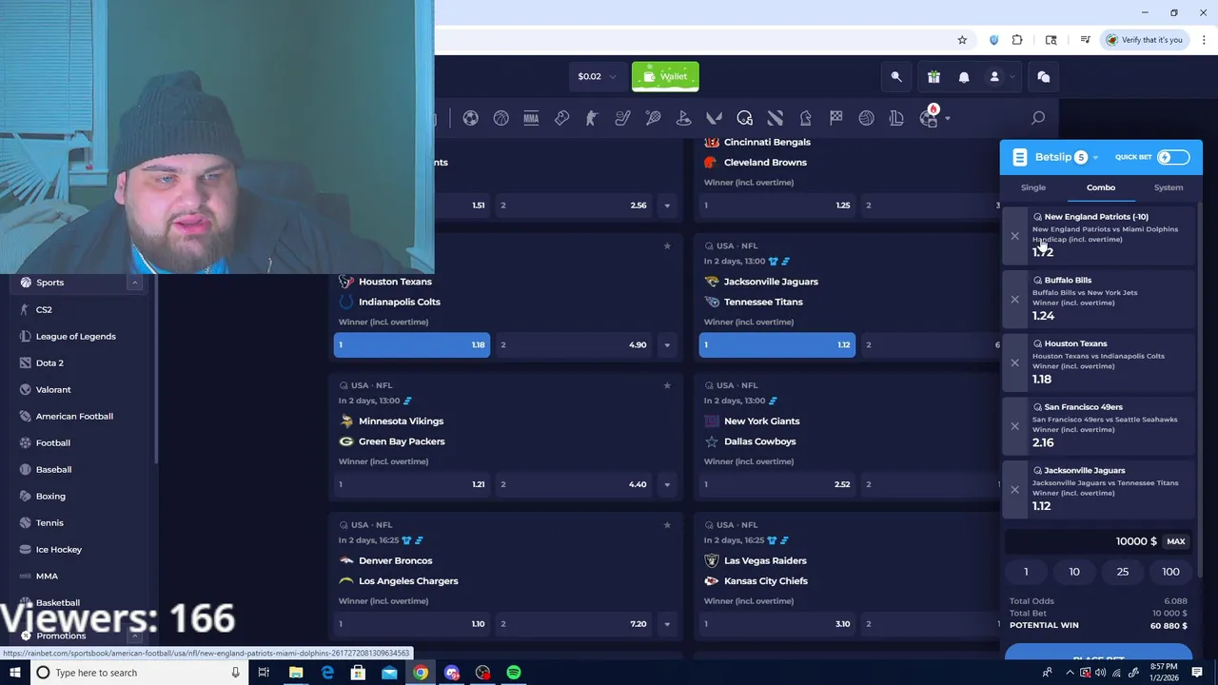
Task: Add 100 to stake amount
Action: (1170, 572)
